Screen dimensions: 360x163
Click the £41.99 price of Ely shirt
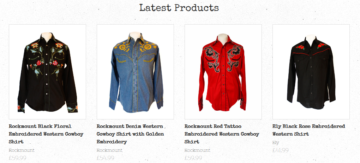[281, 150]
